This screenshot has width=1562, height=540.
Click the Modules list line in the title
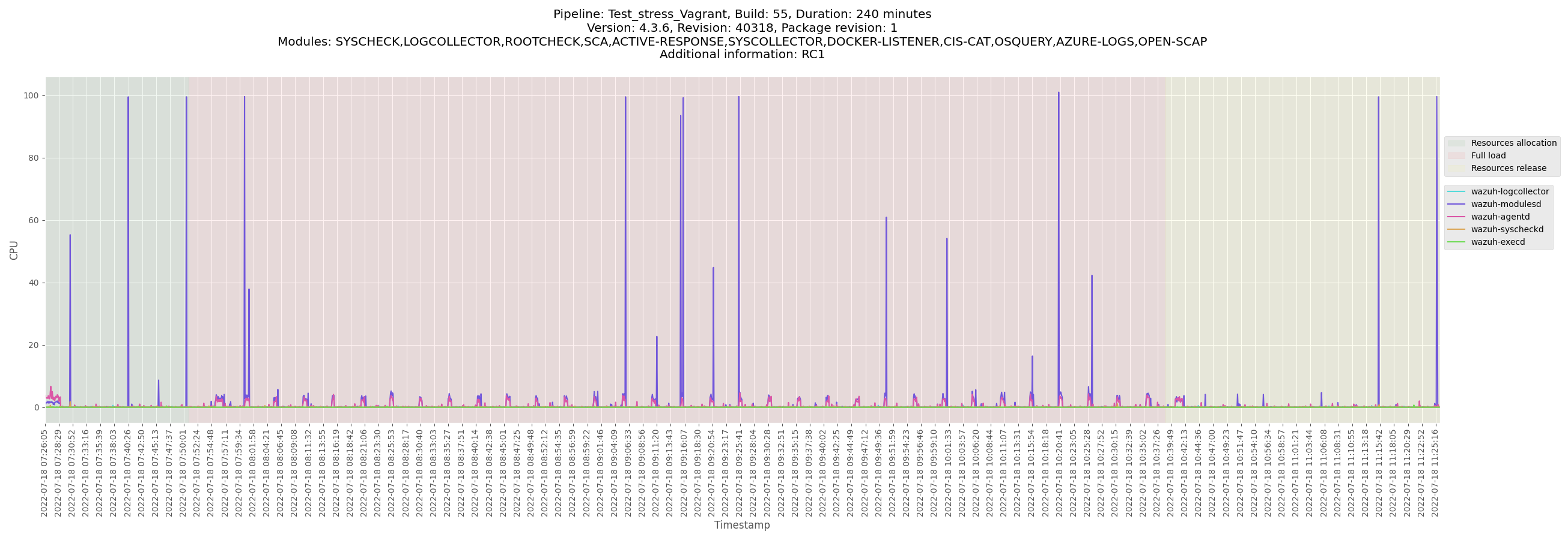[x=741, y=42]
